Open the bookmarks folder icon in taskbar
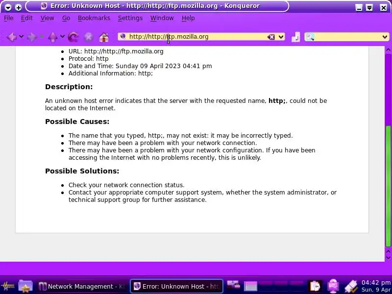 coord(25,286)
